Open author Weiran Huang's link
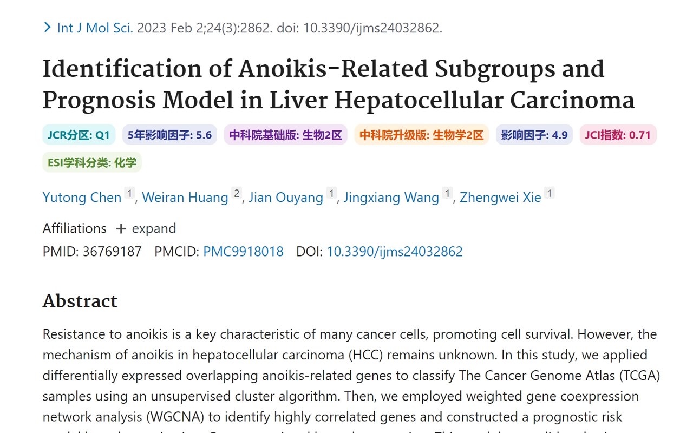The image size is (693, 433). [x=185, y=198]
